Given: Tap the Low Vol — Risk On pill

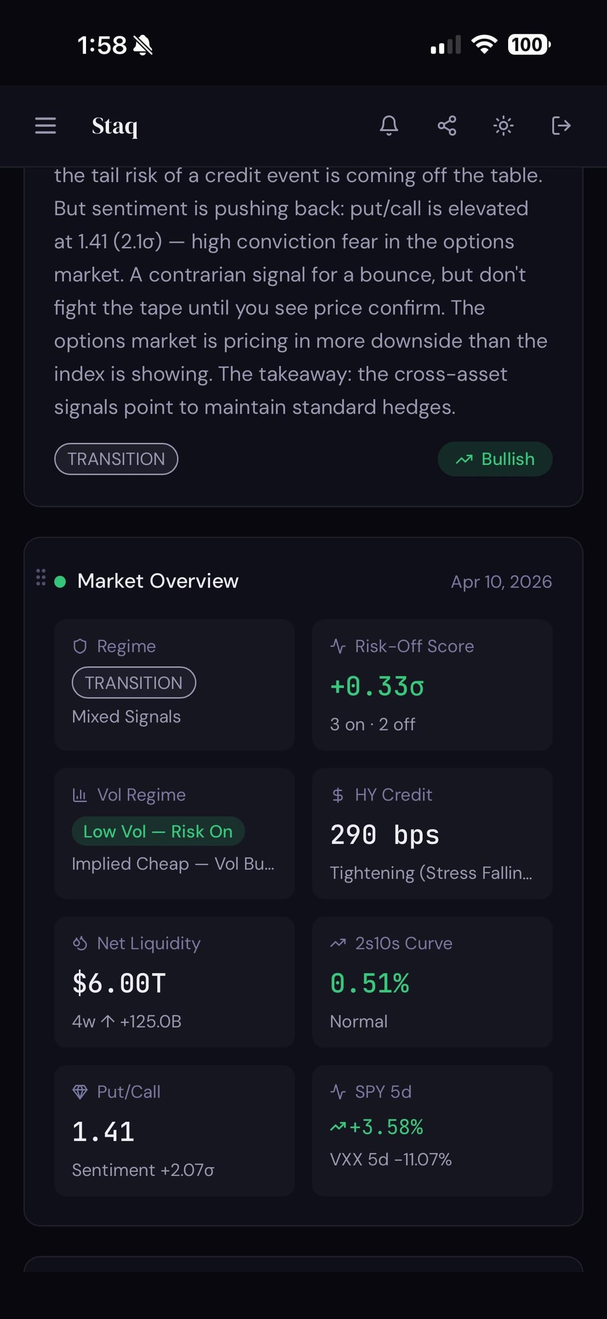Looking at the screenshot, I should [158, 831].
